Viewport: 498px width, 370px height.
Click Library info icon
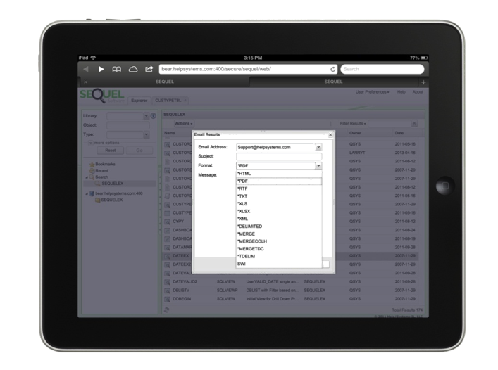(x=154, y=116)
